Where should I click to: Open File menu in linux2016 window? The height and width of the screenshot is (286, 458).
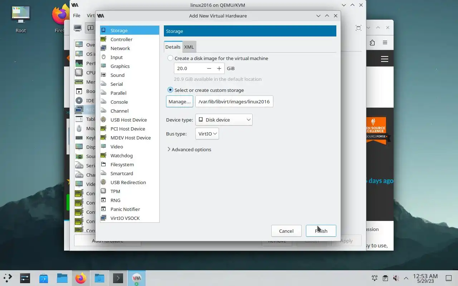coord(77,15)
